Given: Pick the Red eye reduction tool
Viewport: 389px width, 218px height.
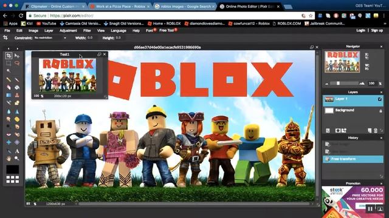Looking at the screenshot, I should coord(9,134).
